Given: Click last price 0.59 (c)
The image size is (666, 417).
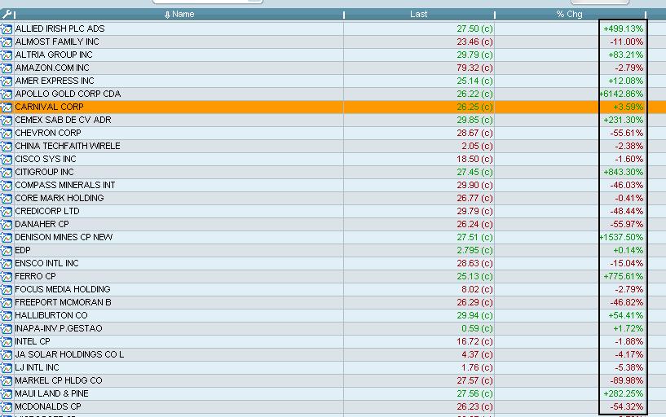Looking at the screenshot, I should coord(477,328).
